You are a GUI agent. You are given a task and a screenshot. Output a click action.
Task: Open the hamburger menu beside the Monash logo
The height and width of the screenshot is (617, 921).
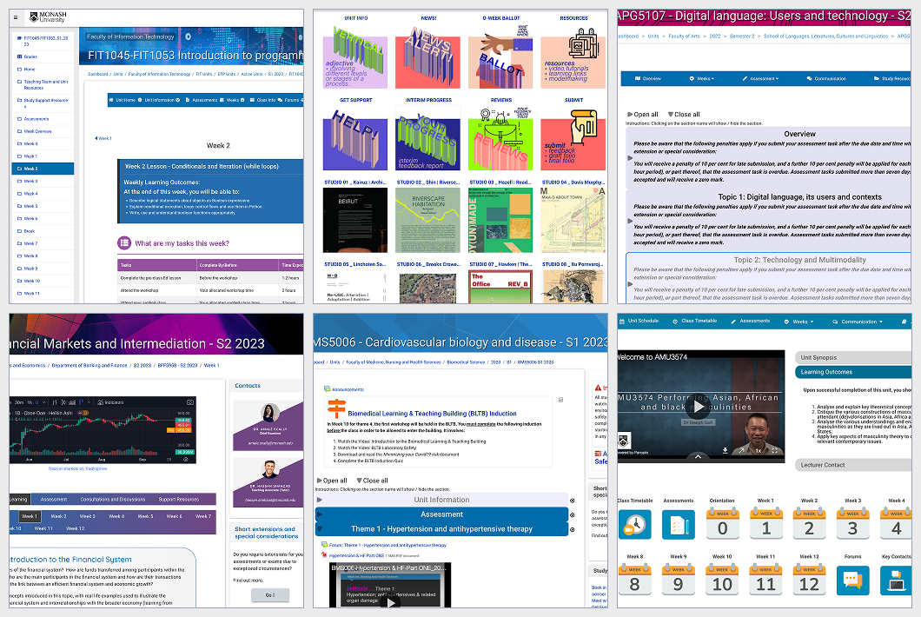pos(16,17)
